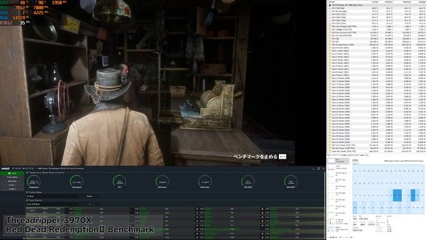Click the TDC (CPU) gauge
427x240 pixels.
pyautogui.click(x=248, y=181)
